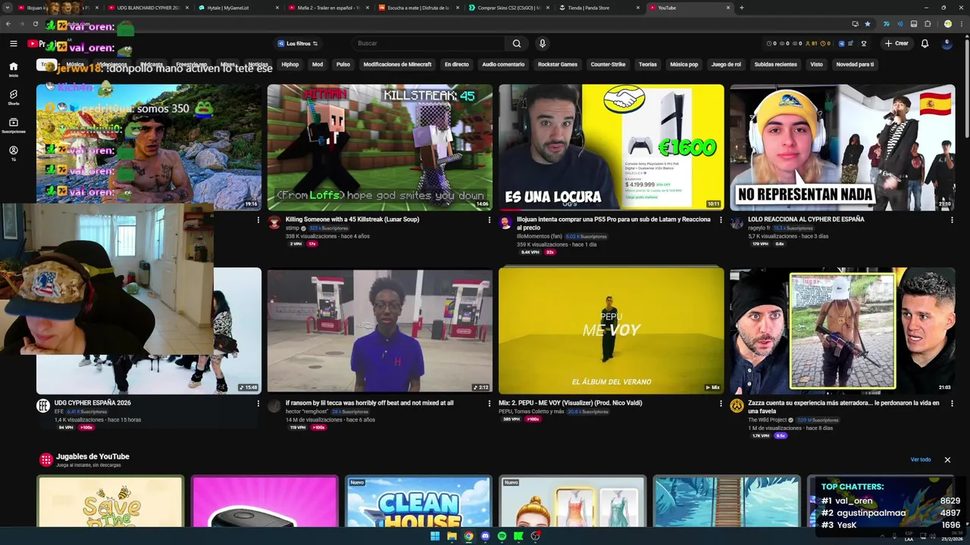The width and height of the screenshot is (970, 545).
Task: Select the En directo filter chip
Action: (457, 64)
